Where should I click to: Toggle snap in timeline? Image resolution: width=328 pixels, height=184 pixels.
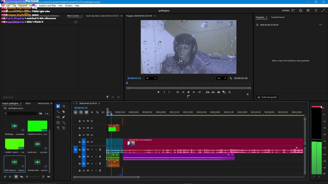click(81, 112)
